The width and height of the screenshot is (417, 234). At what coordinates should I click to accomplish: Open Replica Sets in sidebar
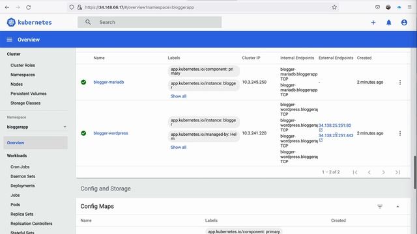(x=22, y=214)
